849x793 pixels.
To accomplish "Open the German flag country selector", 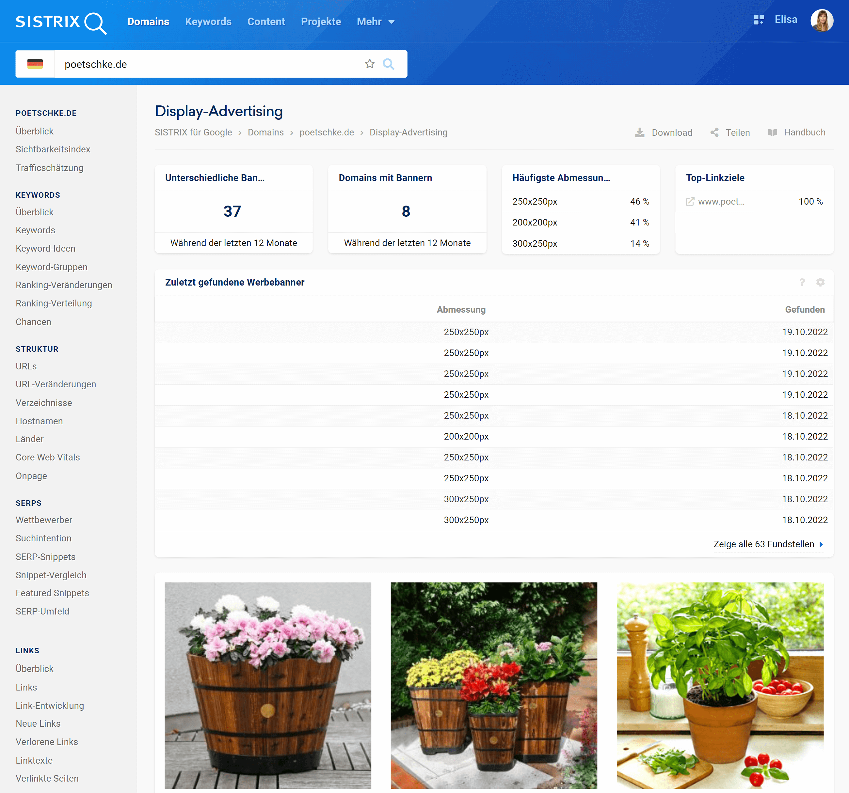I will [x=35, y=64].
